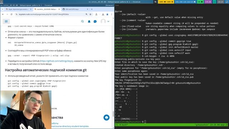Click the page vertical scrollbar thumb
This screenshot has height=129, width=229.
pyautogui.click(x=113, y=114)
